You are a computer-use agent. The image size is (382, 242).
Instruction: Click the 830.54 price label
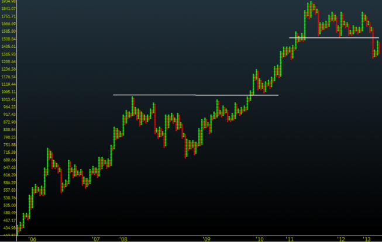9,130
